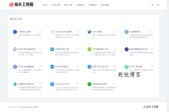Click arrow circle beside 在线伪原创工具
169x112 pixels.
coord(77,49)
